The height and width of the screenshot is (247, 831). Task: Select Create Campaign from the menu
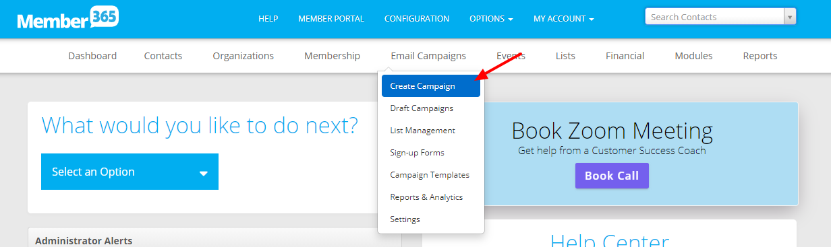click(431, 86)
